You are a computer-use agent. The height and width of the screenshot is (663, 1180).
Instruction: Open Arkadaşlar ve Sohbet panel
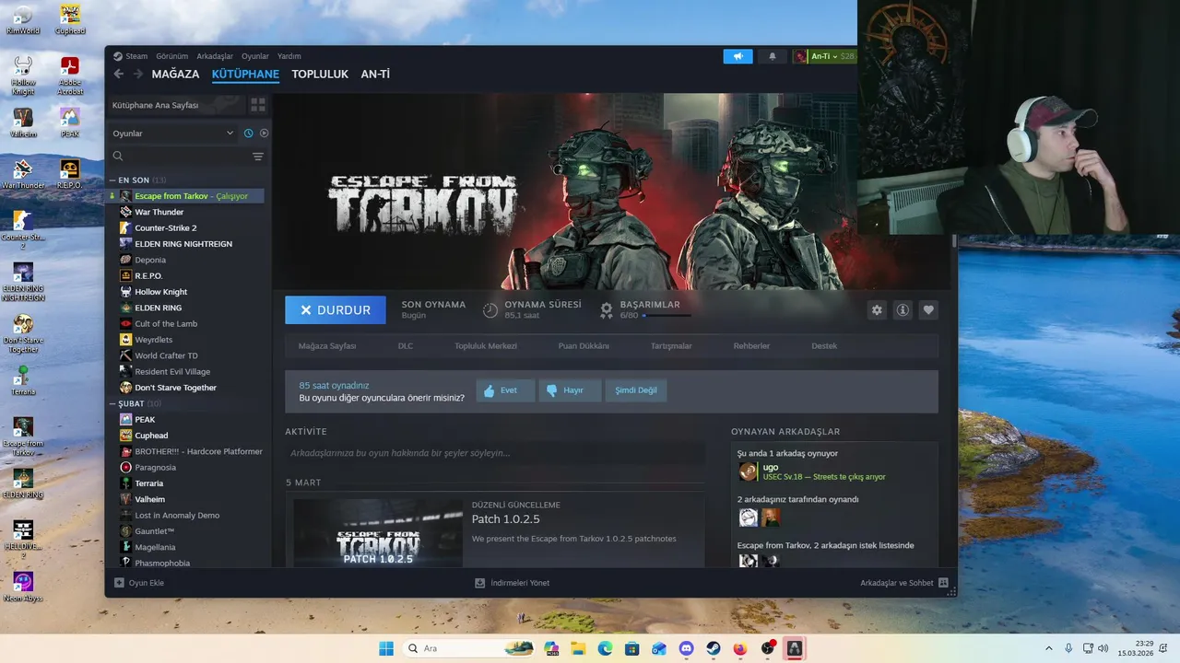point(904,583)
